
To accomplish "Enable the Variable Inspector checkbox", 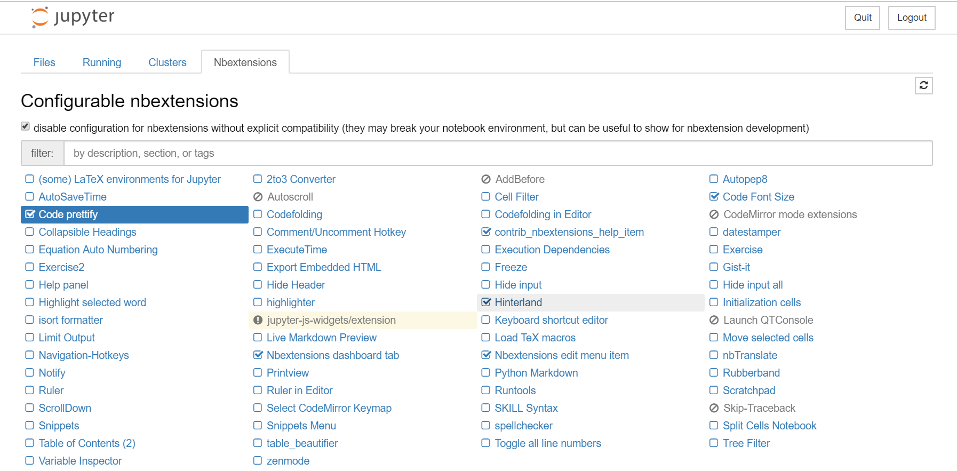I will pos(30,461).
